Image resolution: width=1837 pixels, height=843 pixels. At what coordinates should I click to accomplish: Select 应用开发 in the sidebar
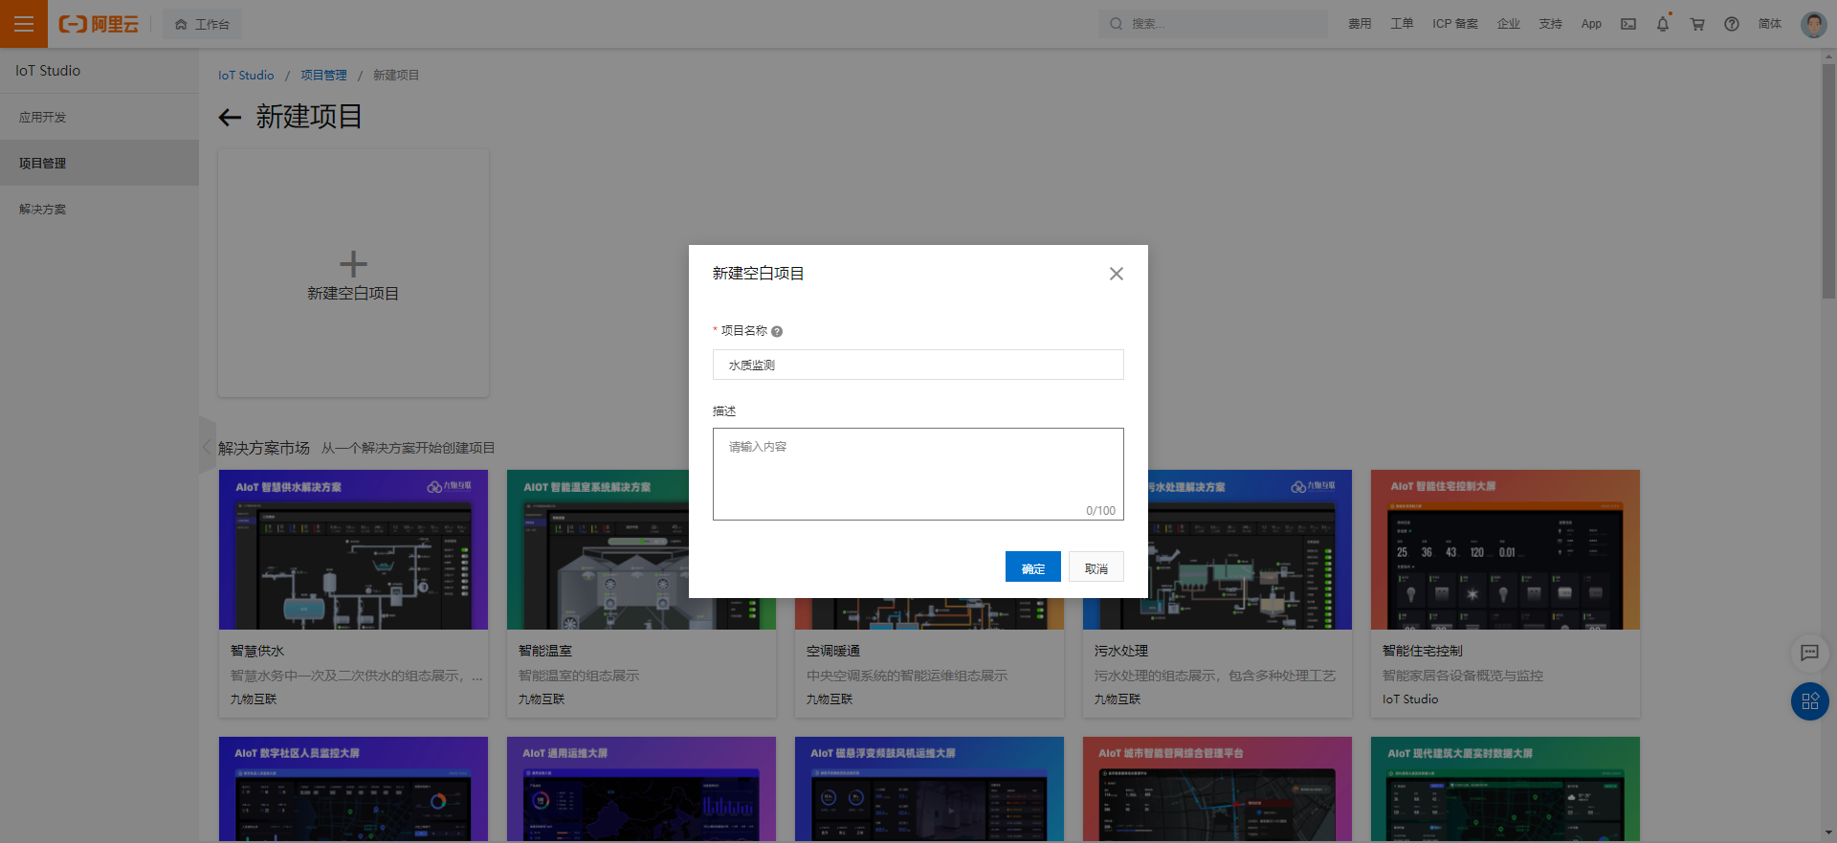(100, 117)
